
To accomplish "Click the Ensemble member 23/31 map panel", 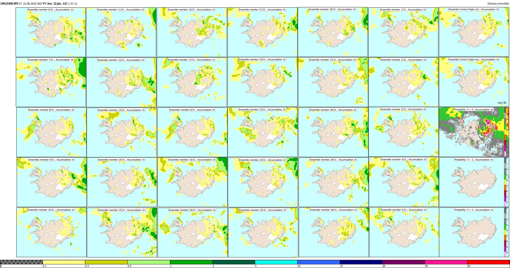I will (263, 132).
